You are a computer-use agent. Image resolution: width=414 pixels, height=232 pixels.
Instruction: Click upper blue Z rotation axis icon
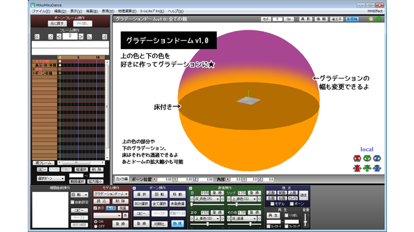(x=377, y=158)
